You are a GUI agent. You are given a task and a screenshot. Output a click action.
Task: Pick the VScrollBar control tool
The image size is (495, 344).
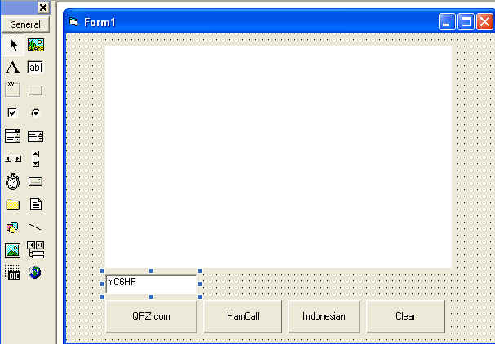[x=36, y=158]
